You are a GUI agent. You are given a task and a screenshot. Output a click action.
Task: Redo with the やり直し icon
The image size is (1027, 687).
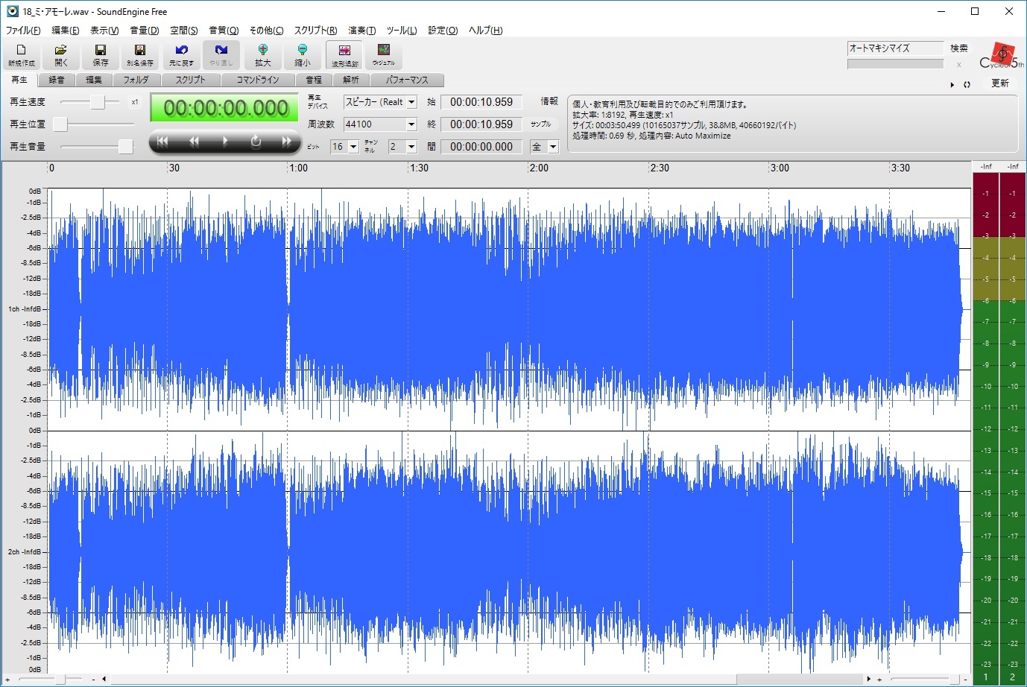point(221,55)
